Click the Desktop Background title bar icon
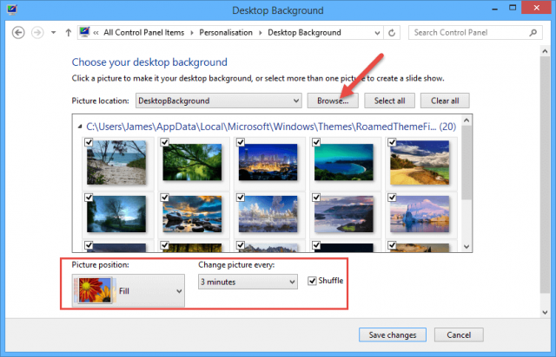Viewport: 556px width, 357px height. 11,10
